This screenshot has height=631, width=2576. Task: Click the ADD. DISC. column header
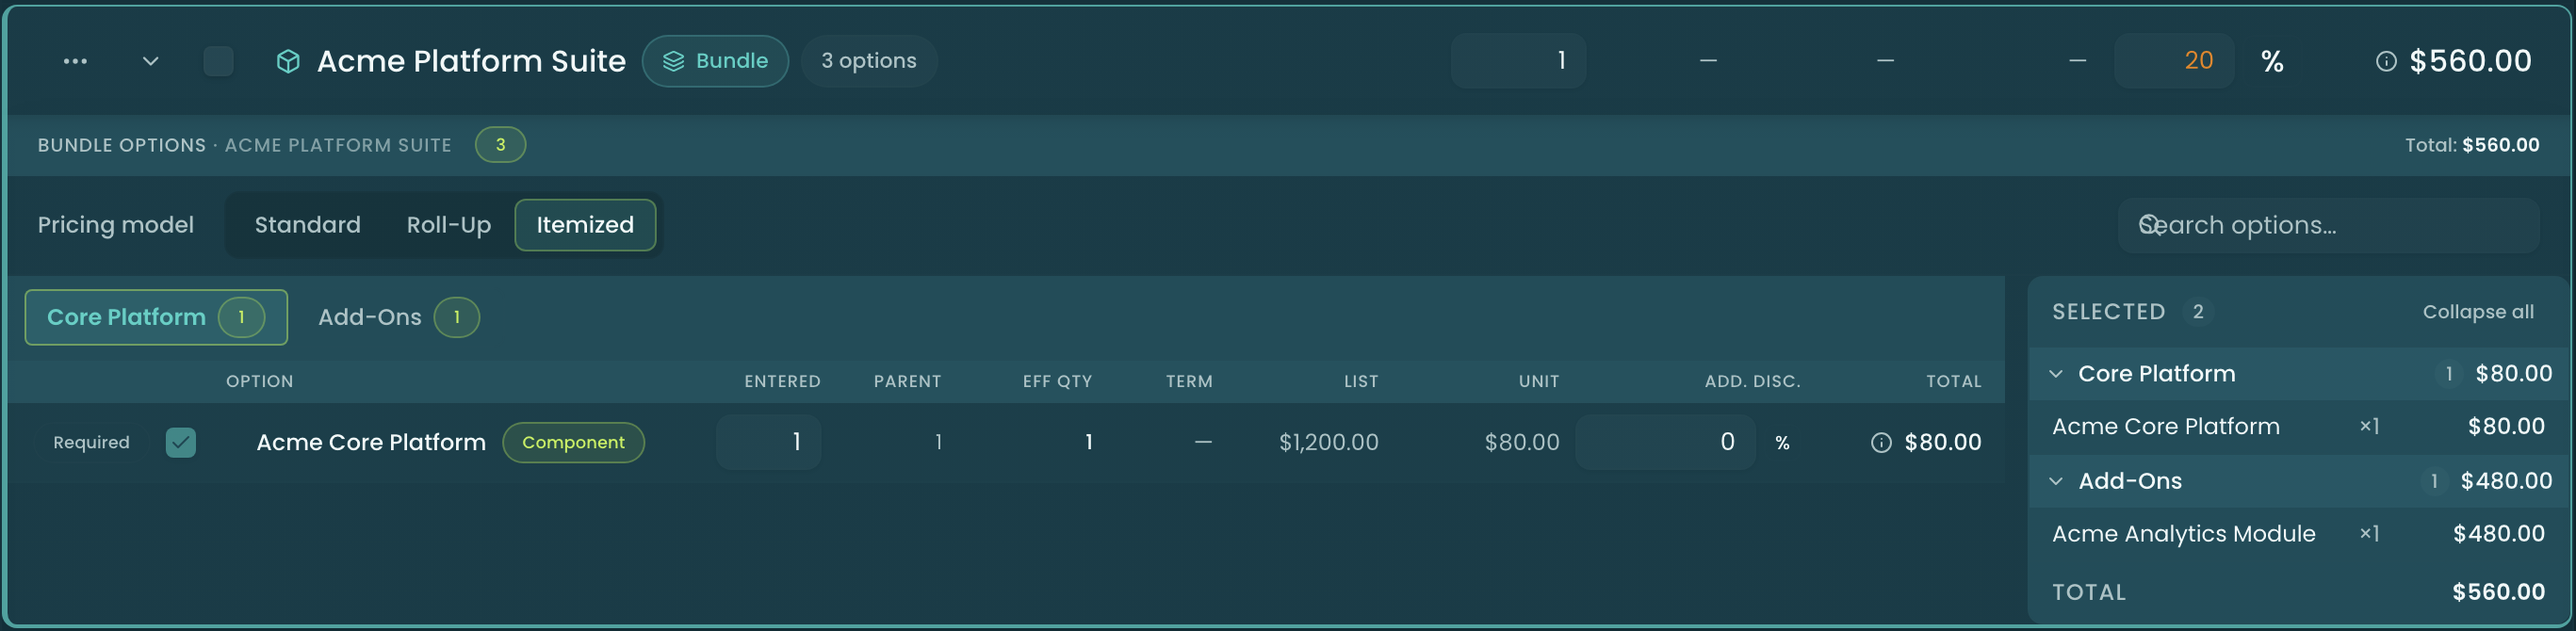pos(1752,381)
